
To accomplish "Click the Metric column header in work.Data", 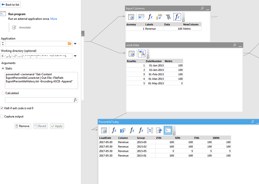I will point(174,61).
